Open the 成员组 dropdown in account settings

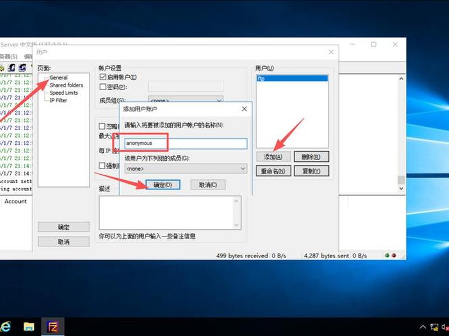click(x=186, y=100)
